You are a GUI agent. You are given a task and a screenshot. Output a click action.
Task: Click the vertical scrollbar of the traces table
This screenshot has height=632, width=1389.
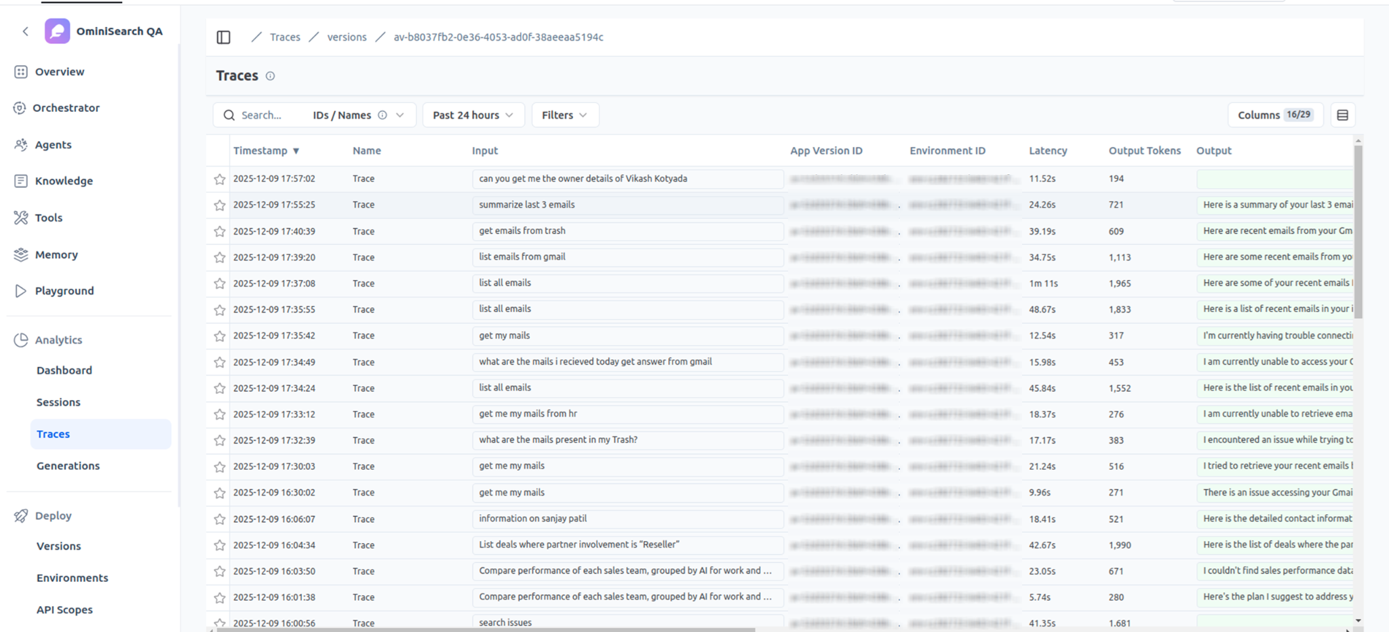[1358, 231]
